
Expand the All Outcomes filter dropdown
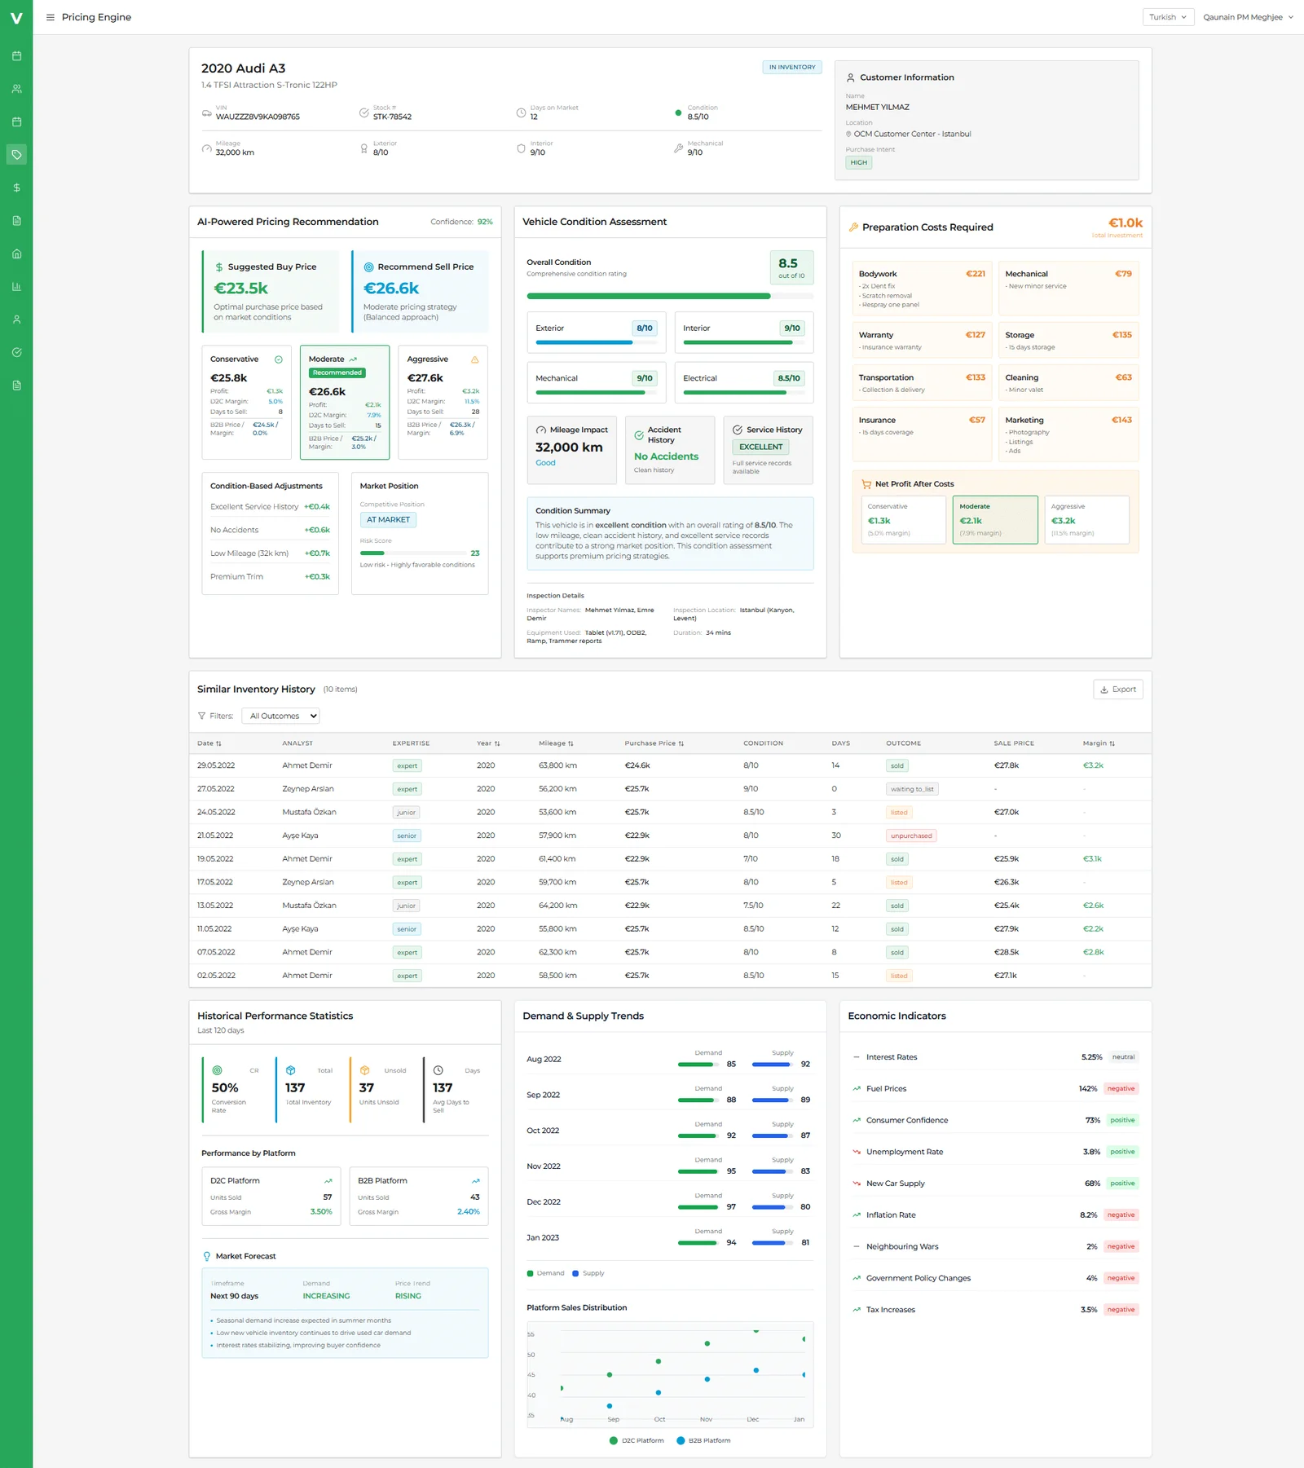point(280,716)
